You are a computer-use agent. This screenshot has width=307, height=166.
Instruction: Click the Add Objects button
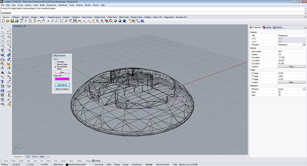(x=62, y=85)
